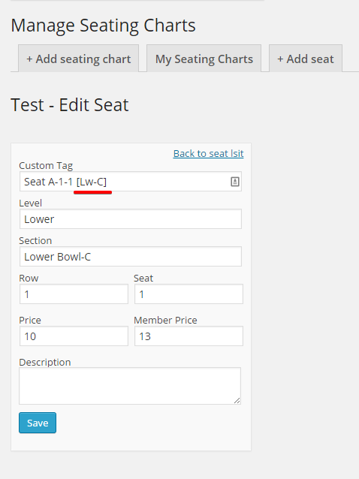Click the Manage Seating Charts heading
Image resolution: width=359 pixels, height=479 pixels.
tap(104, 26)
